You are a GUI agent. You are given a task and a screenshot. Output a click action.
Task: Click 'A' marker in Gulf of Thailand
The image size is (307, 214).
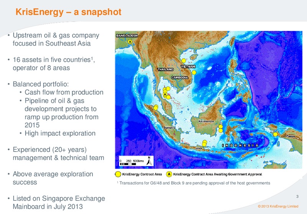(x=165, y=94)
